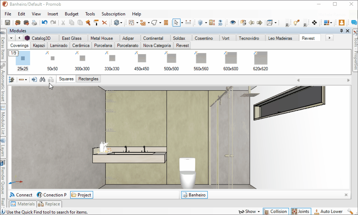This screenshot has height=215, width=358.
Task: Click the binoculars Quick Find icon
Action: click(x=43, y=80)
